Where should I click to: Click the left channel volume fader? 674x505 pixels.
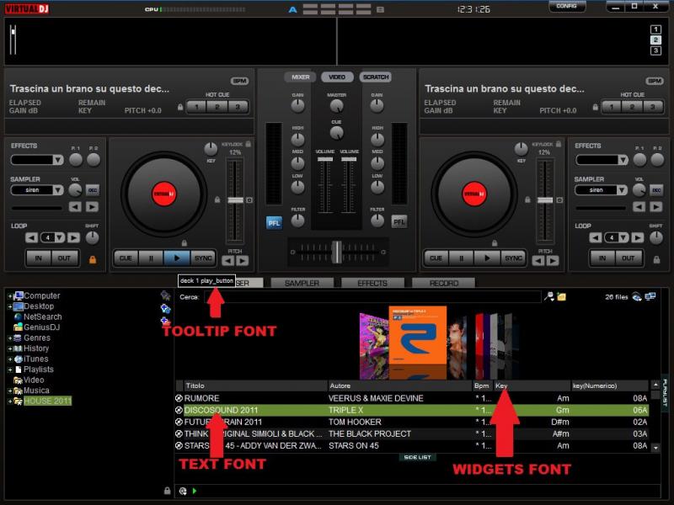click(325, 159)
